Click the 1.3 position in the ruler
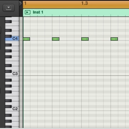Screen dimensions: 129x129 (x=84, y=3)
